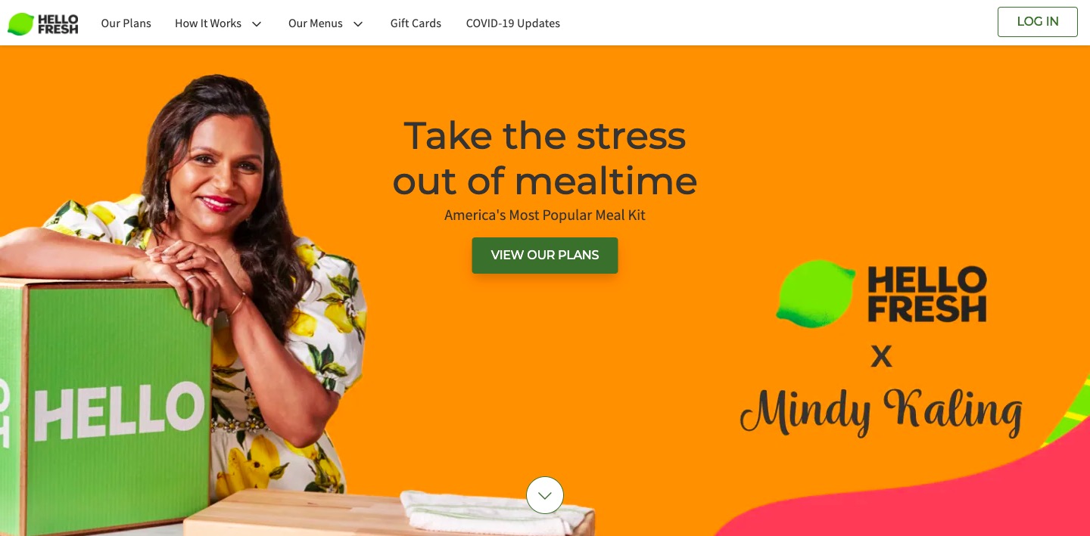Expand the Our Menus chevron
This screenshot has width=1090, height=536.
pos(358,24)
